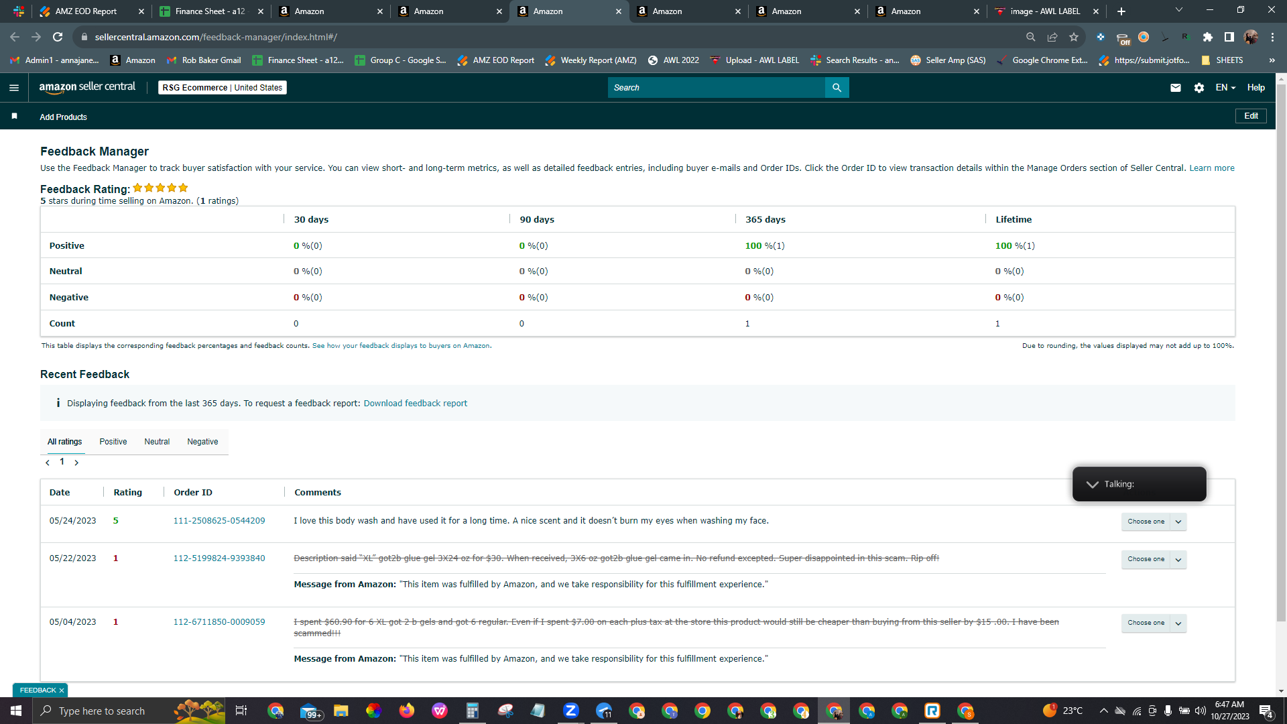
Task: Click the browser address bar URL
Action: point(216,38)
